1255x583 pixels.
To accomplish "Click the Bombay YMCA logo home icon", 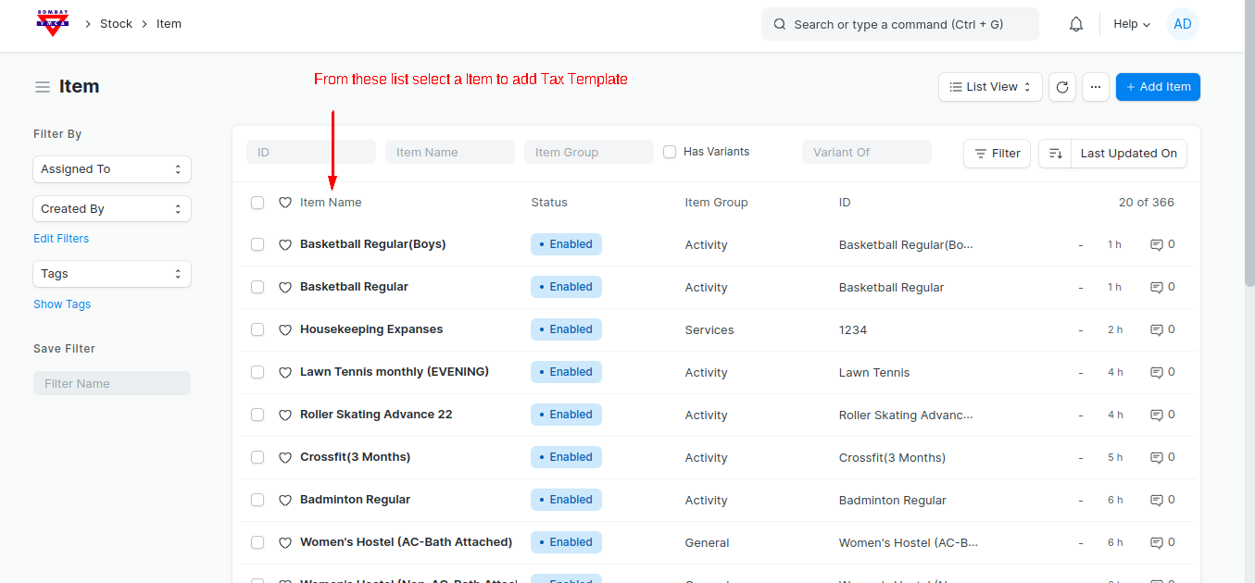I will click(53, 24).
